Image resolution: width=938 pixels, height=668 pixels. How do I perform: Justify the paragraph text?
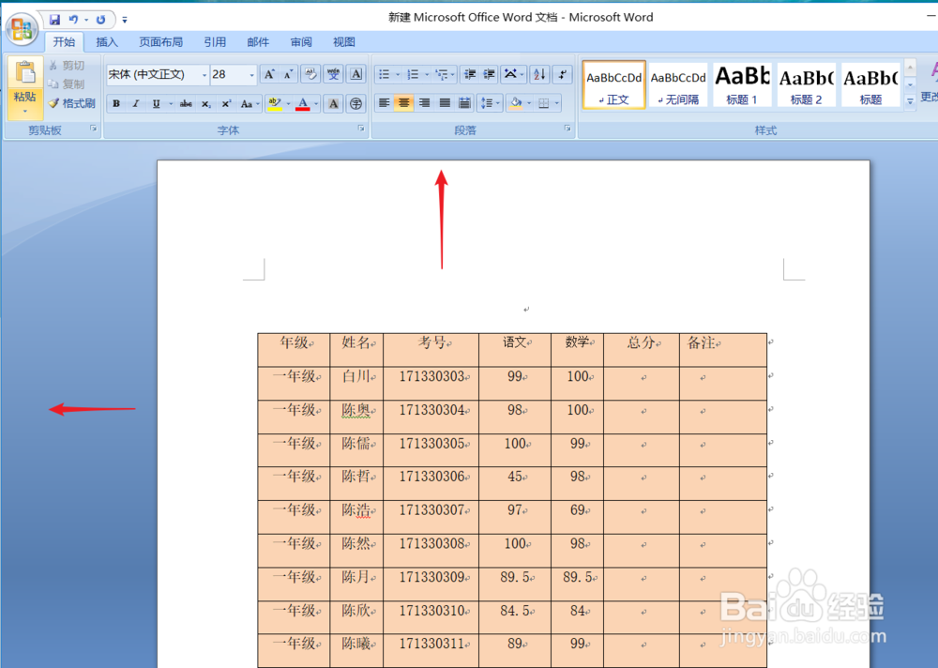pyautogui.click(x=445, y=103)
